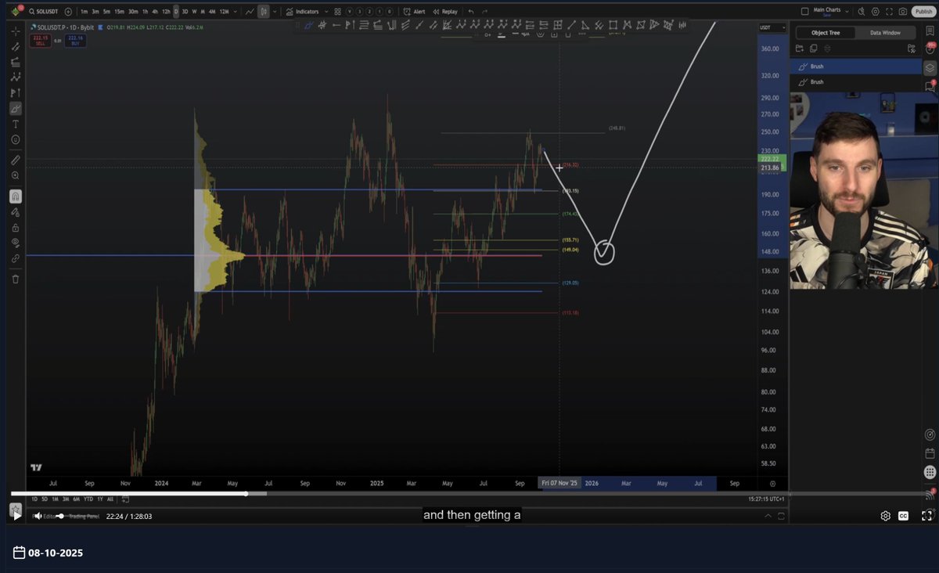Expand the timeframe dropdown arrow
Viewport: 939px width, 573px height.
tap(236, 12)
